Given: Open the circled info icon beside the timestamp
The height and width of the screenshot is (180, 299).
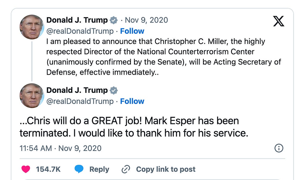Looking at the screenshot, I should tap(279, 148).
